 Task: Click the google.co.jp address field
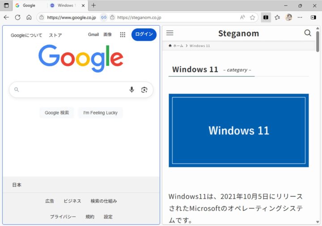[x=72, y=17]
